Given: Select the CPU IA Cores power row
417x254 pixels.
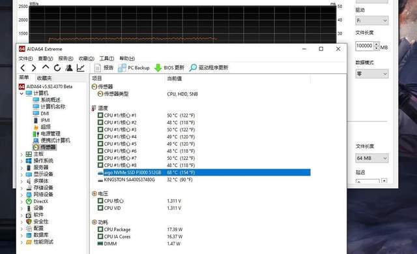Looking at the screenshot, I should click(204, 236).
